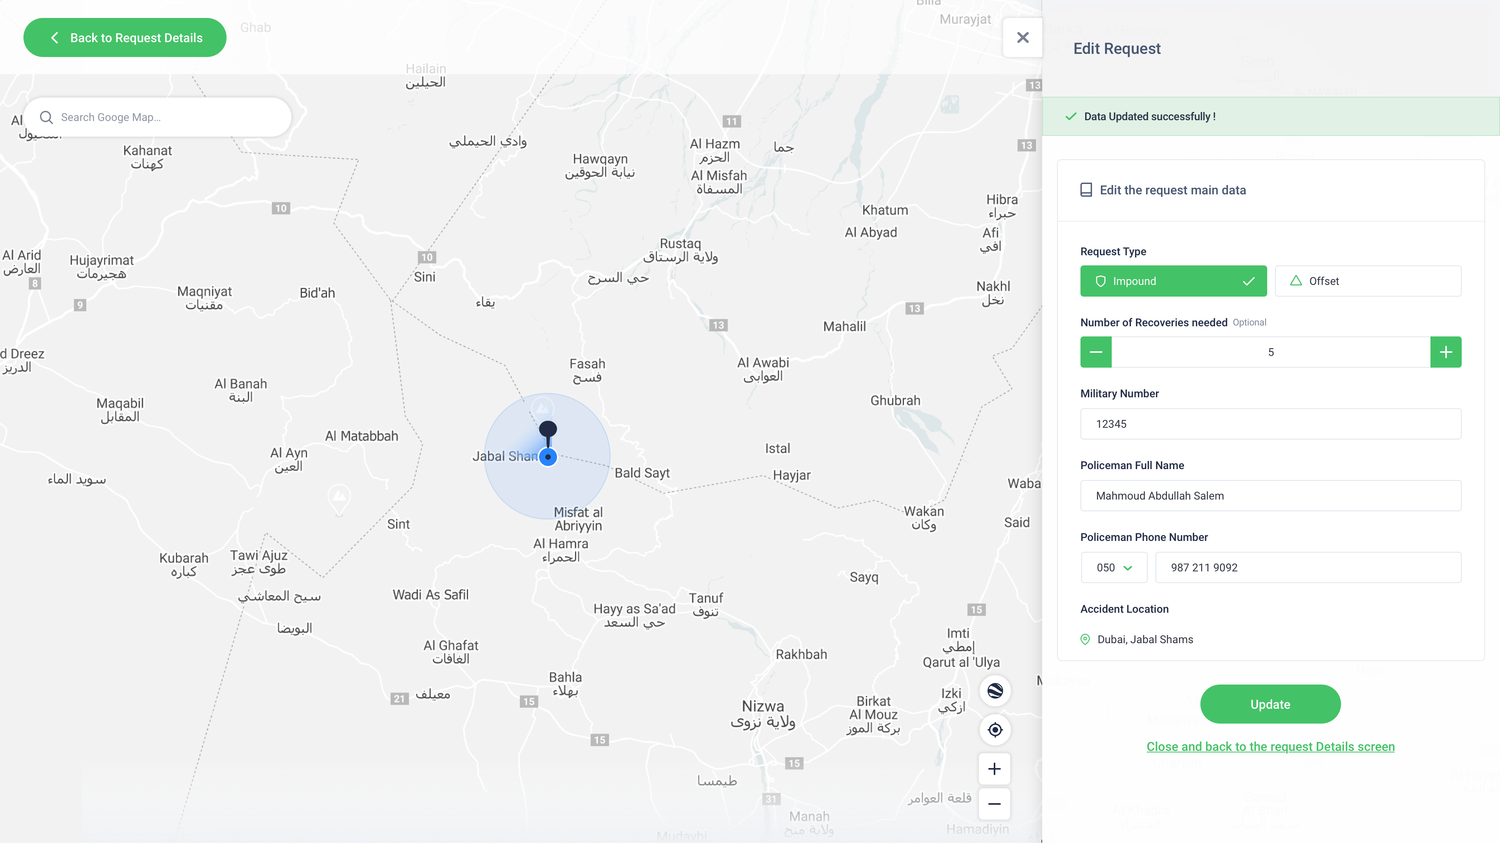Click the back chevron arrow icon
This screenshot has width=1500, height=843.
click(x=55, y=38)
